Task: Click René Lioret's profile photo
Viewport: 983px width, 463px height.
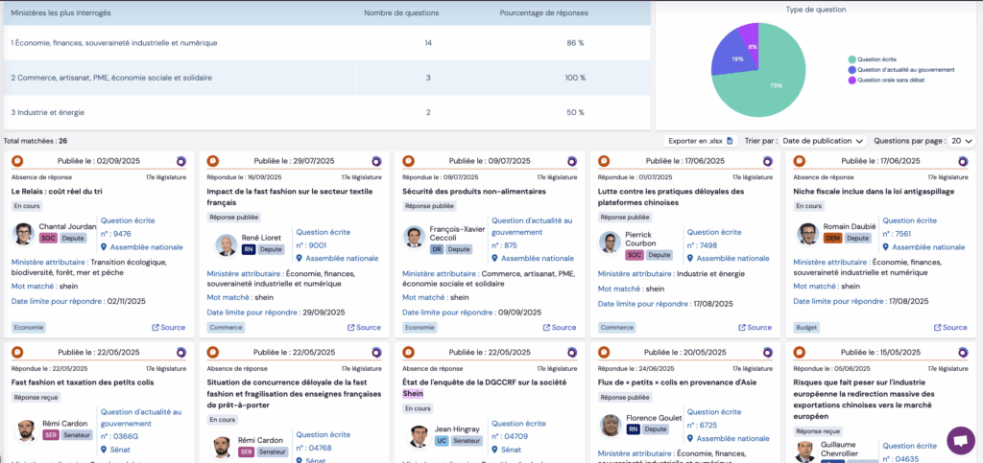Action: [x=226, y=244]
